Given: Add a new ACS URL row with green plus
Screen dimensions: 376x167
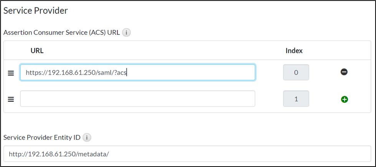Looking at the screenshot, I should (344, 99).
